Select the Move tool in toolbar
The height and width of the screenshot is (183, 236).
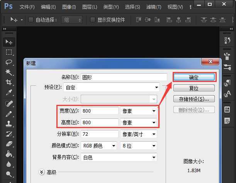click(x=8, y=42)
